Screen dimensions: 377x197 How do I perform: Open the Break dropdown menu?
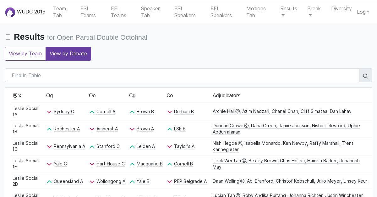tap(314, 12)
